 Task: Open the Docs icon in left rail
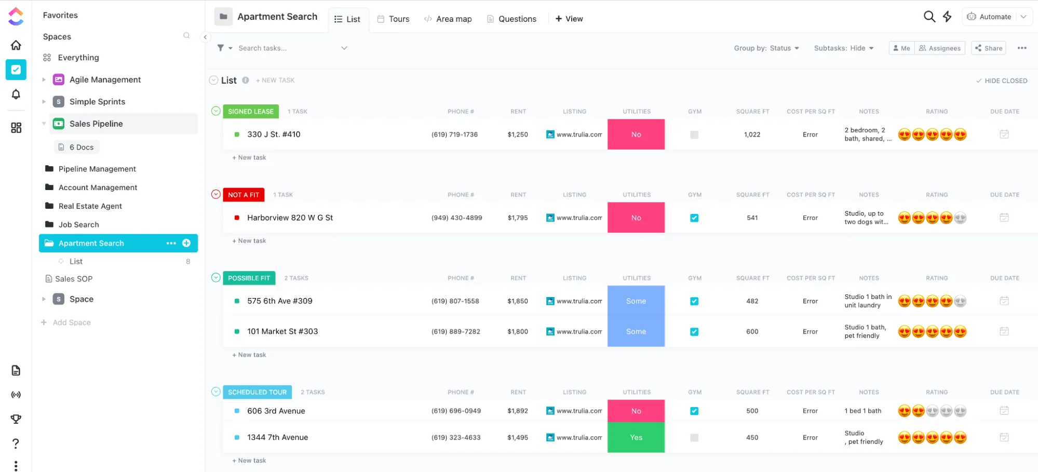(16, 370)
